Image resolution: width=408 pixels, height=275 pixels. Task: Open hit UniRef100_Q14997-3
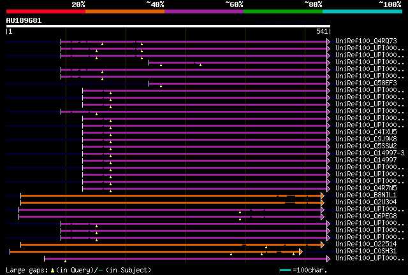(370, 153)
